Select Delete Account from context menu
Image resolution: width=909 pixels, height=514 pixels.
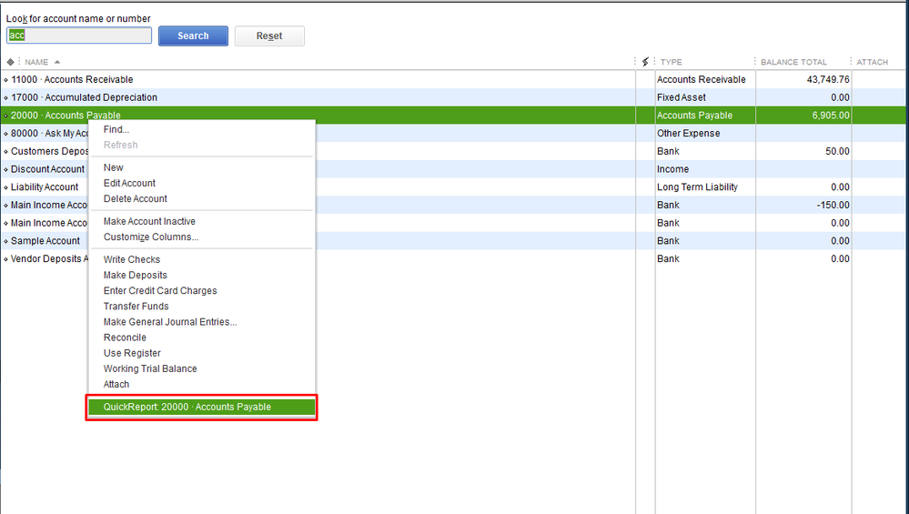click(135, 198)
